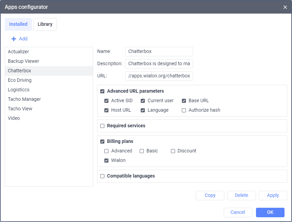Tick the Discount billing plan checkbox
Screen dimensions: 292x222
click(173, 151)
